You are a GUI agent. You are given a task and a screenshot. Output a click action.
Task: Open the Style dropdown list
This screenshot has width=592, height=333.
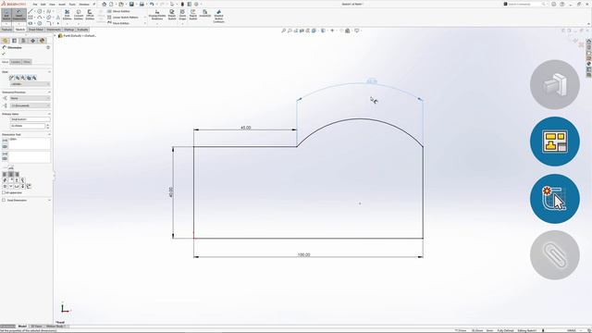coord(30,84)
